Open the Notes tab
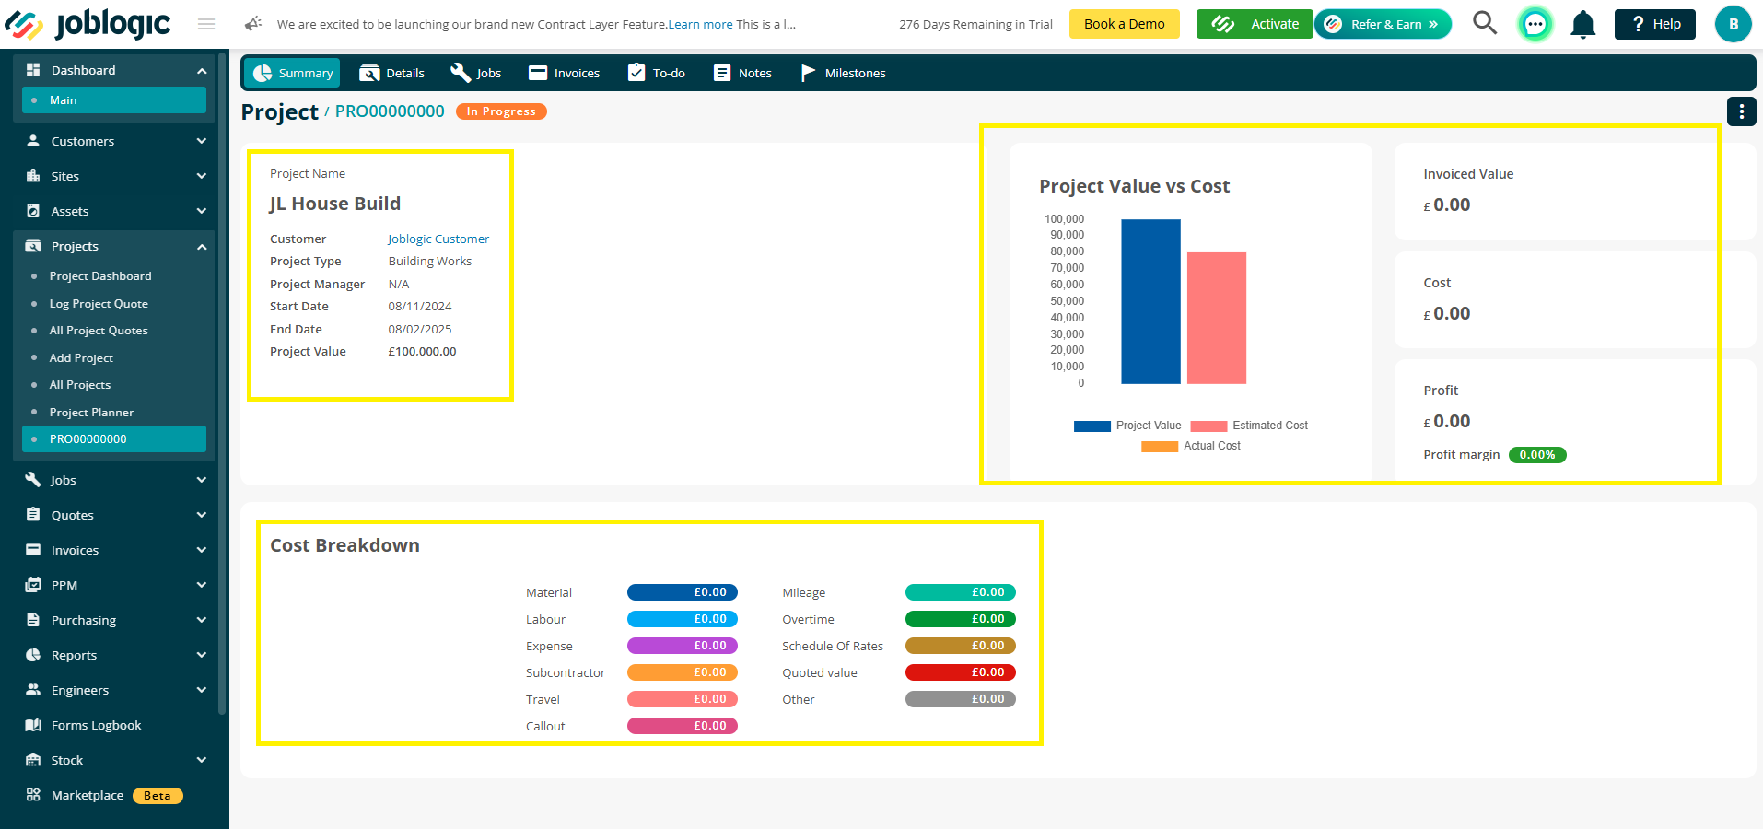The width and height of the screenshot is (1763, 829). click(743, 73)
